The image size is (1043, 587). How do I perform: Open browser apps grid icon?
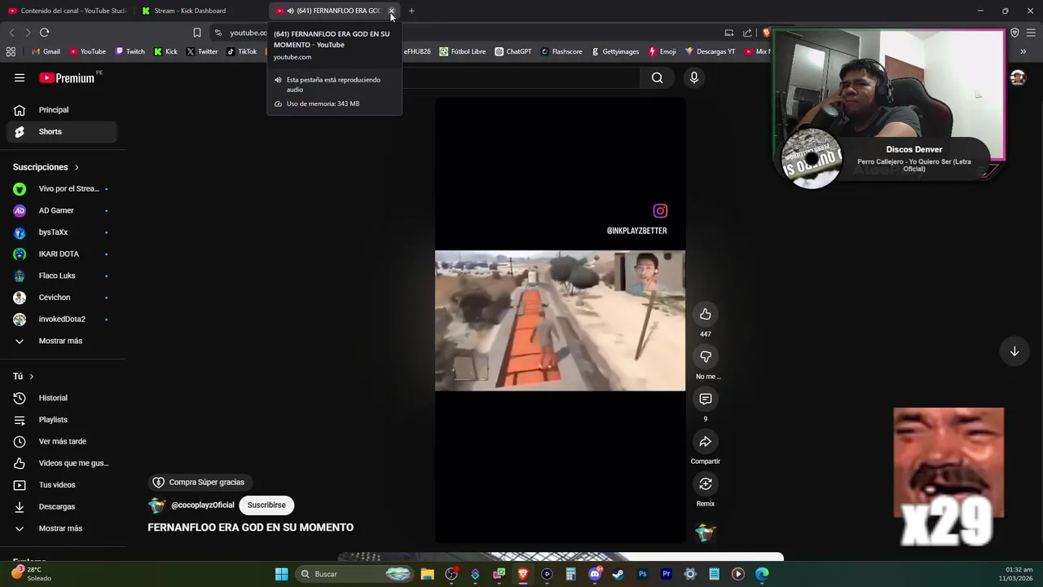11,51
